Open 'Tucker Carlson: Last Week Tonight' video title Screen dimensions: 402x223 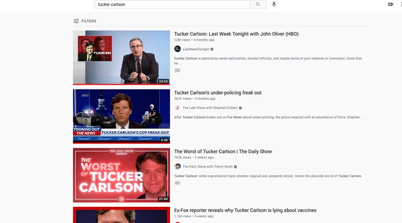click(x=237, y=34)
